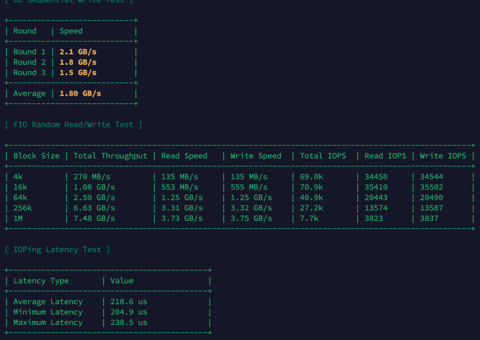Screen dimensions: 480x340
Task: Select the Minimum Latency value 204.9 us
Action: point(128,312)
